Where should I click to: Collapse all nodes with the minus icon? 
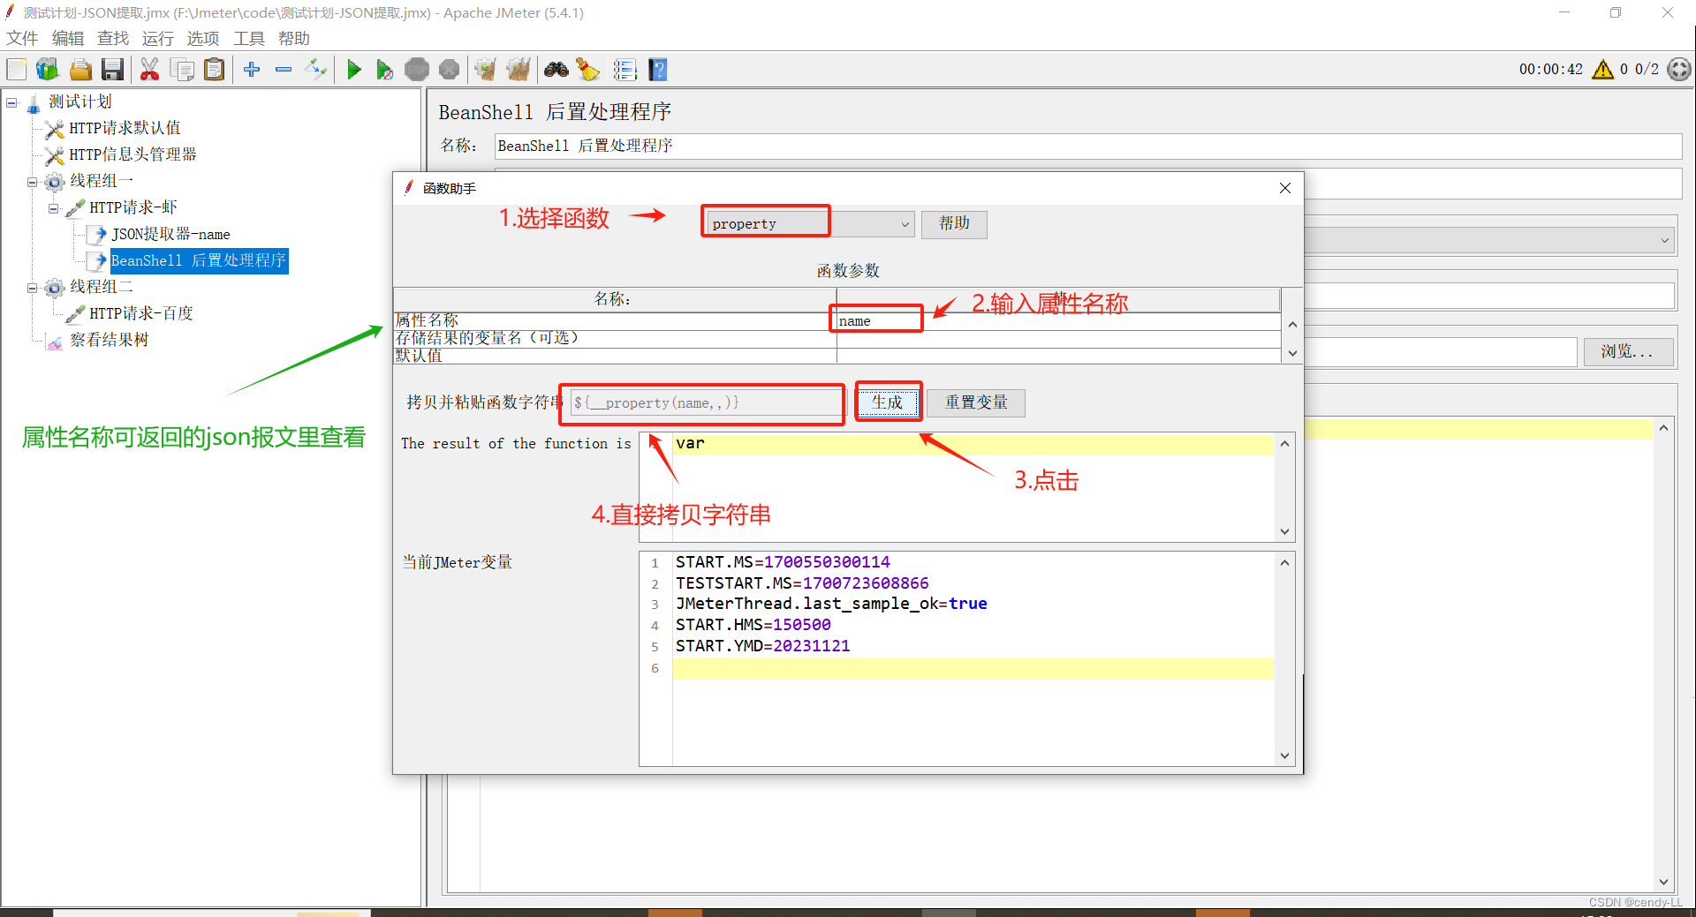[x=283, y=69]
